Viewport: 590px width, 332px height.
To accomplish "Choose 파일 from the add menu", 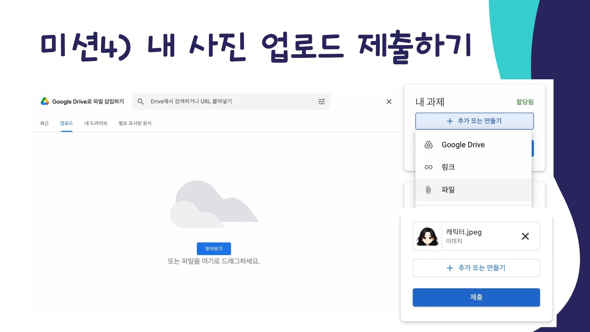I will [x=448, y=190].
